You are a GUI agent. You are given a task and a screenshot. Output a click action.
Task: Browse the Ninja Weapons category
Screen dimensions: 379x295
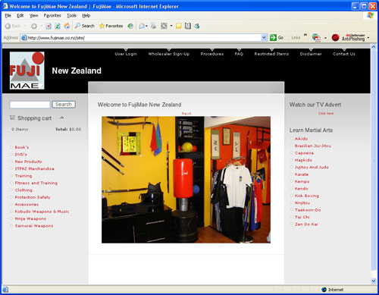pyautogui.click(x=30, y=218)
